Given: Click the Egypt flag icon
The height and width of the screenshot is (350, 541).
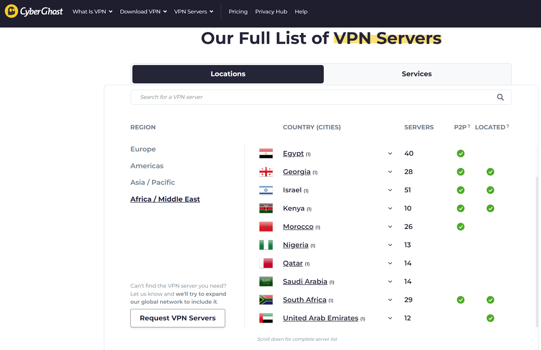Looking at the screenshot, I should coord(266,154).
